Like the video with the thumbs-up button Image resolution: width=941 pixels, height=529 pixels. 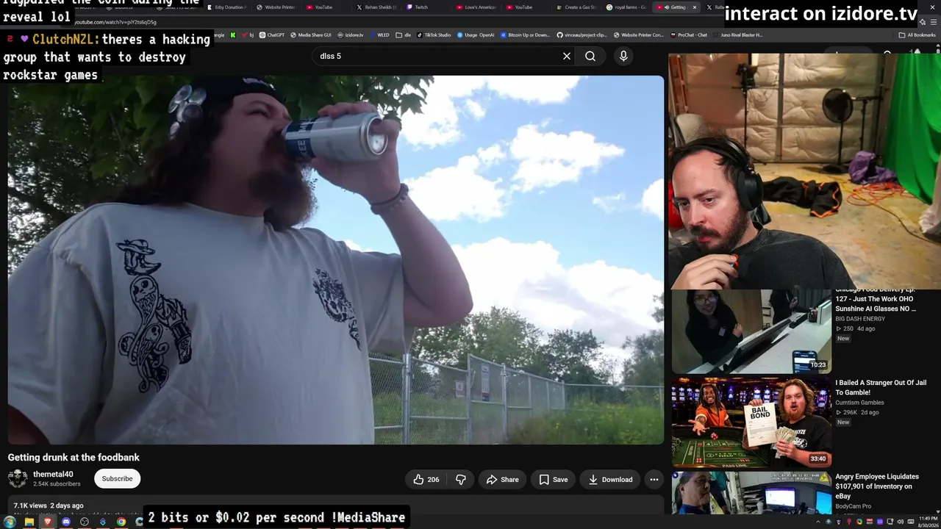click(x=426, y=480)
